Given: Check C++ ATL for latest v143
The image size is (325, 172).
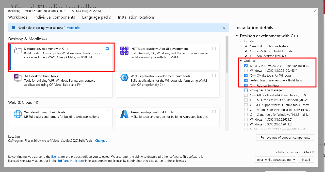Looking at the screenshot, I should (246, 95).
